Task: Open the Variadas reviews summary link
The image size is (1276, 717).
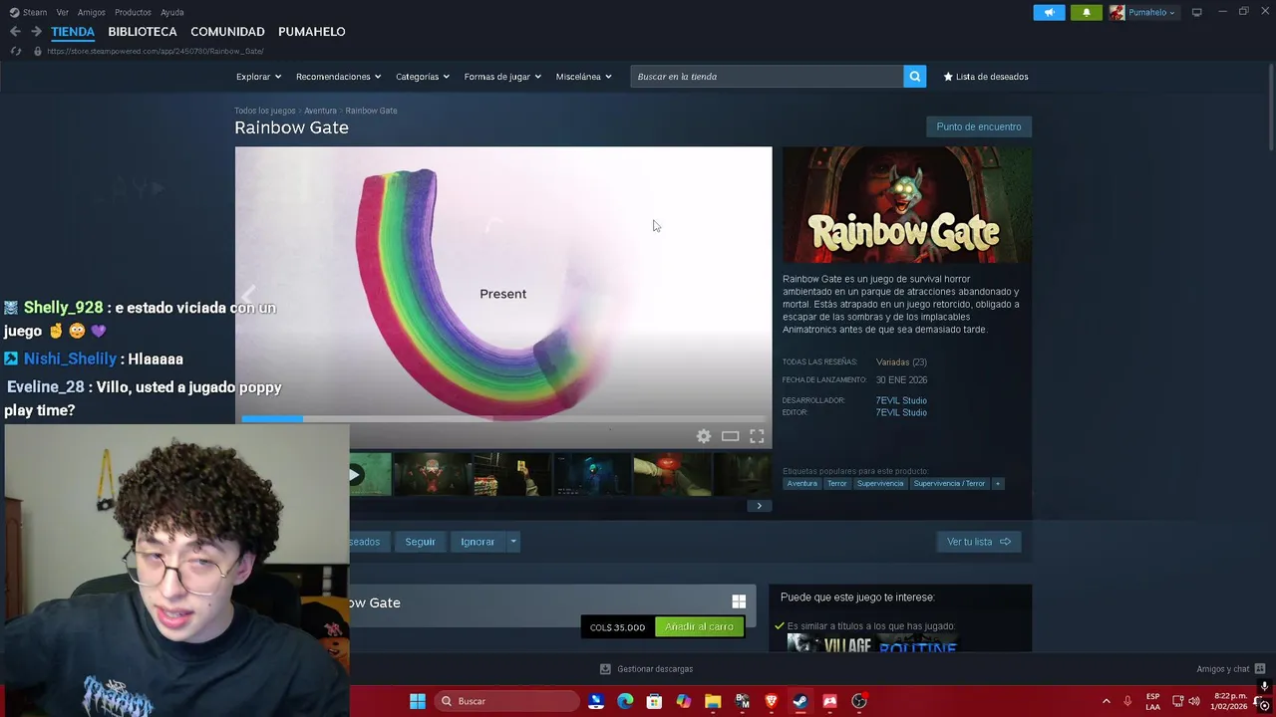Action: [x=901, y=362]
